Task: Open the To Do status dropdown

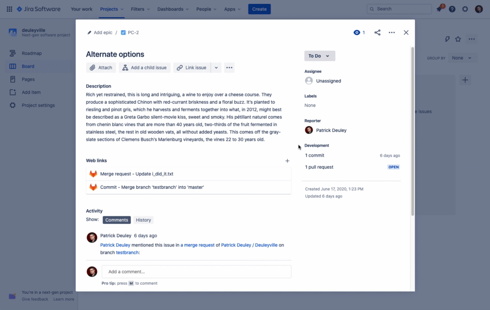Action: pyautogui.click(x=319, y=56)
